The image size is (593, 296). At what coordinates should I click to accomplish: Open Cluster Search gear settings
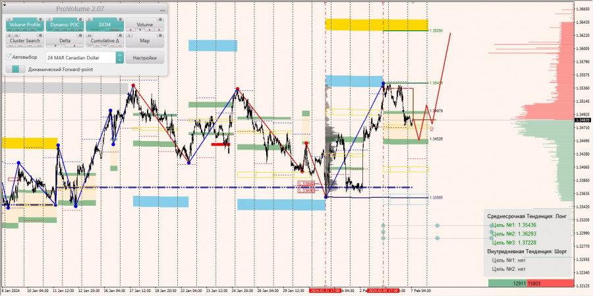pos(40,35)
